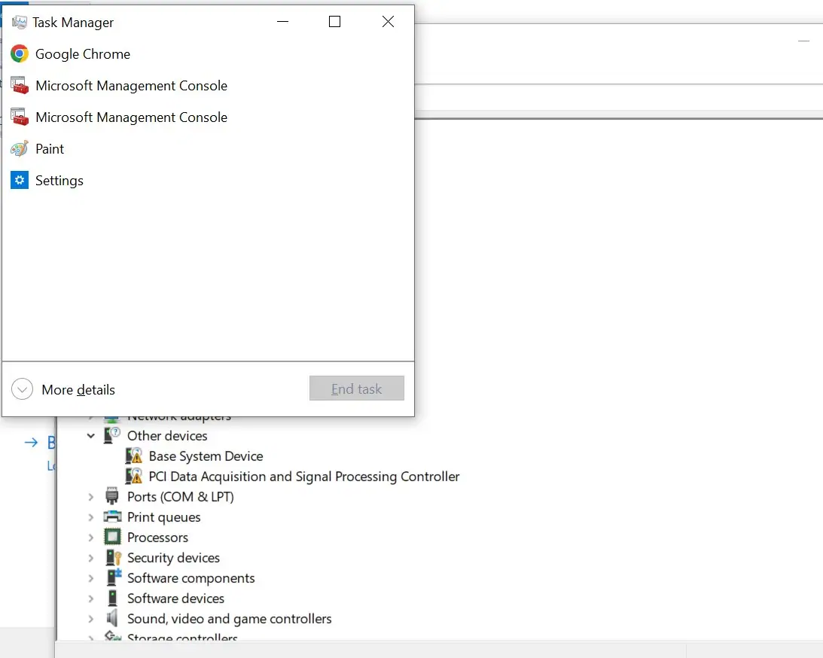Select the Settings app entry
The image size is (823, 658).
coord(59,181)
